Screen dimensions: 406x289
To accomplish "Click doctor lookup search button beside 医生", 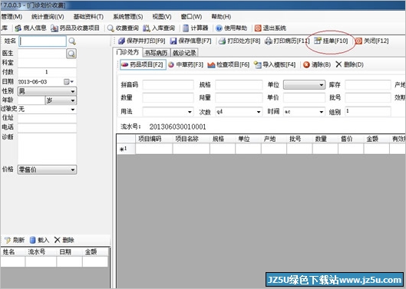I will (71, 54).
